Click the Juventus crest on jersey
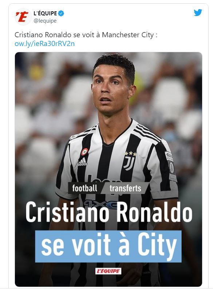Image resolution: width=213 pixels, height=290 pixels. pos(129,163)
